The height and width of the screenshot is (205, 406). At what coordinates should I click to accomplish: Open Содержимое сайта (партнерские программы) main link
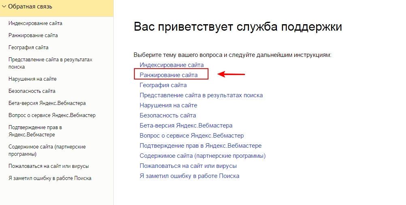pos(202,156)
